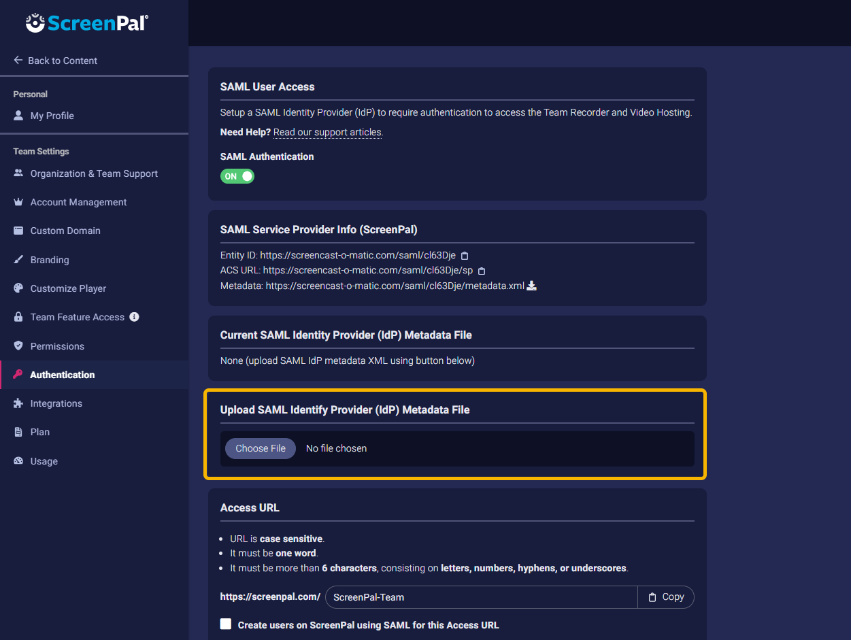This screenshot has height=640, width=851.
Task: Click the 'https://screenpal.com/' prefix label
Action: [270, 596]
